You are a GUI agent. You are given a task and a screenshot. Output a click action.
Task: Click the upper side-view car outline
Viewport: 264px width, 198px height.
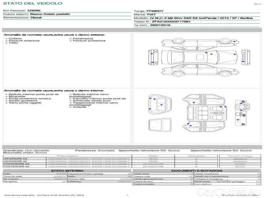[x=200, y=44]
